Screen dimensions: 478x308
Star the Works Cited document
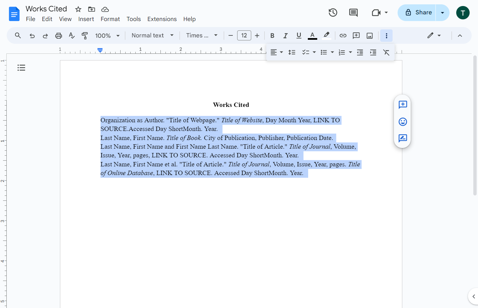point(78,9)
